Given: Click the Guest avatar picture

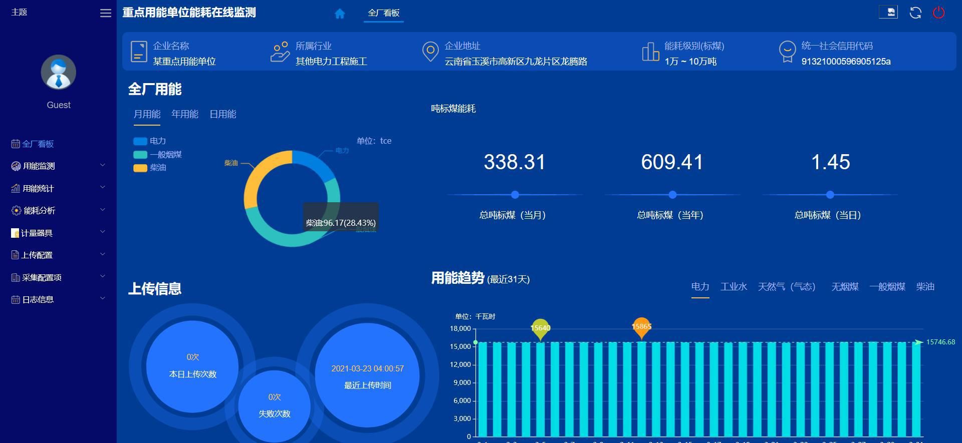Looking at the screenshot, I should (59, 72).
